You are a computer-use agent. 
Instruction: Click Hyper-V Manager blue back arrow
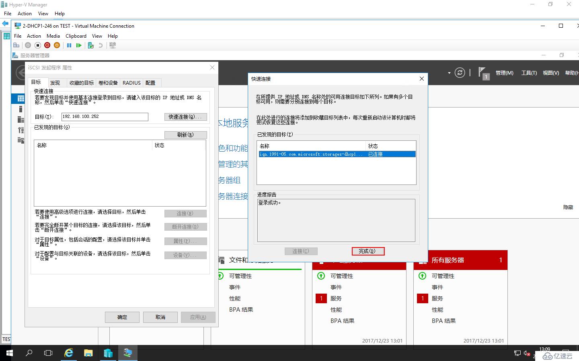click(x=5, y=24)
